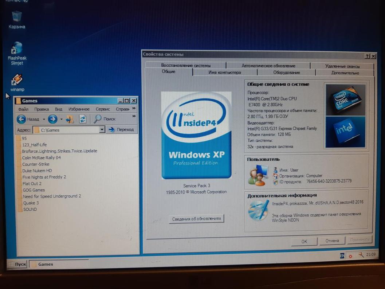
Task: Select the Counter-Strike folder
Action: (33, 164)
